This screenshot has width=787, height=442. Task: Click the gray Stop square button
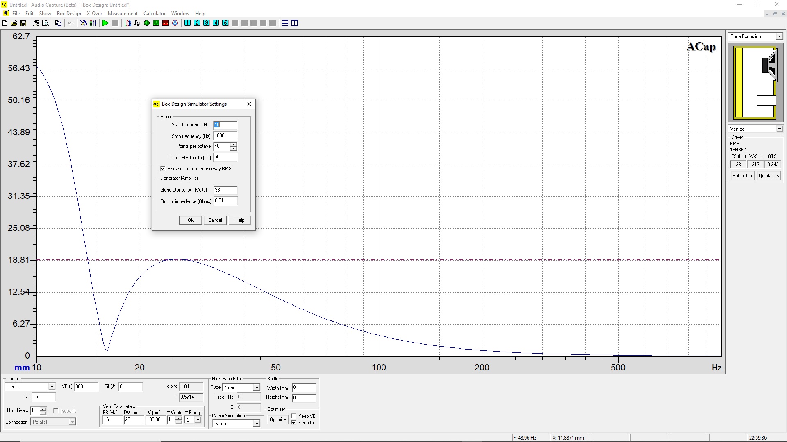click(x=115, y=23)
